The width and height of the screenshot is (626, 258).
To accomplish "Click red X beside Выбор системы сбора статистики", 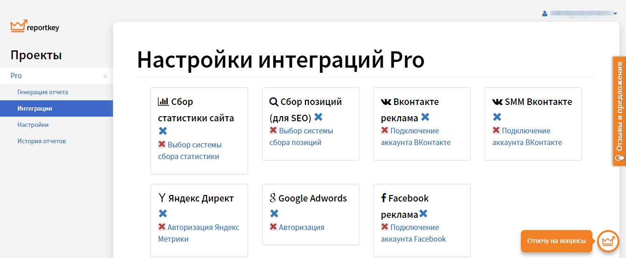I will (162, 144).
